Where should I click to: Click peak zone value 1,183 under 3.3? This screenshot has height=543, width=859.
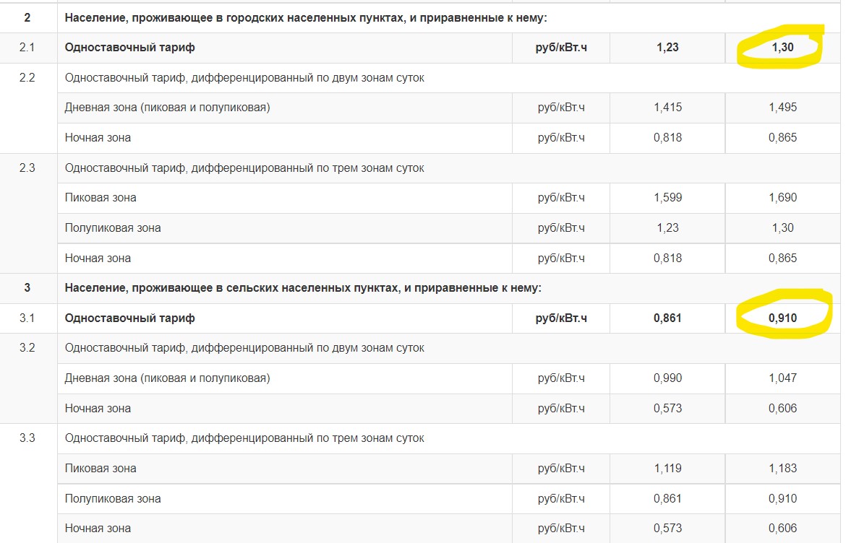tap(782, 468)
